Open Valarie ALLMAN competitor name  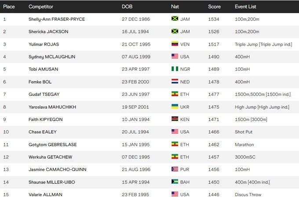(46, 194)
